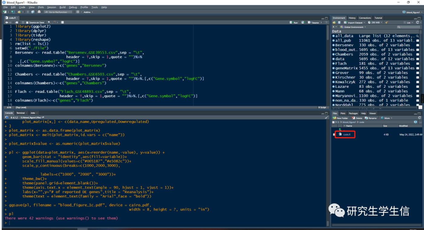Screen dimensions: 424x230
Task: Navigate back in source editor toolbar
Action: click(x=7, y=22)
